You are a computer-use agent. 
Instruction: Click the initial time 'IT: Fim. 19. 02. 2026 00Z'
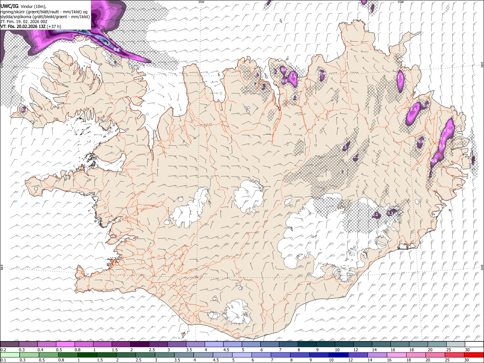click(24, 22)
